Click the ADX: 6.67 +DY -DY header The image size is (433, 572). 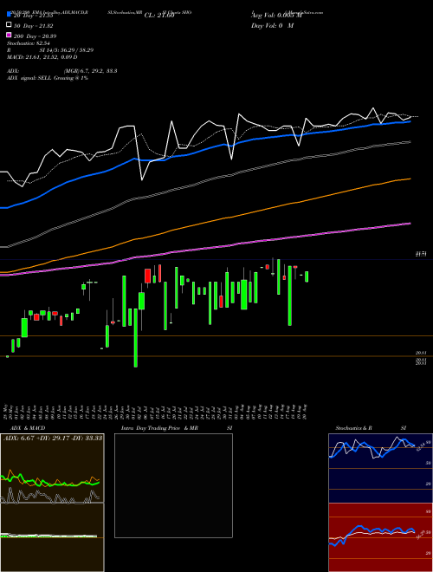(x=53, y=438)
